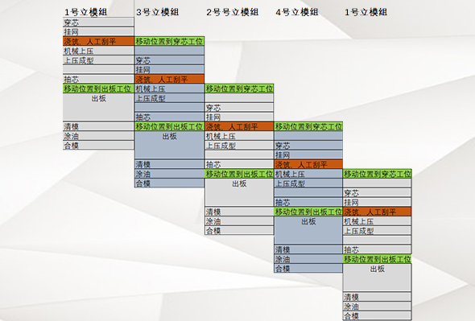Image resolution: width=475 pixels, height=321 pixels.
Task: Select 移动位置到出板工位 cell in first column
Action: (98, 88)
